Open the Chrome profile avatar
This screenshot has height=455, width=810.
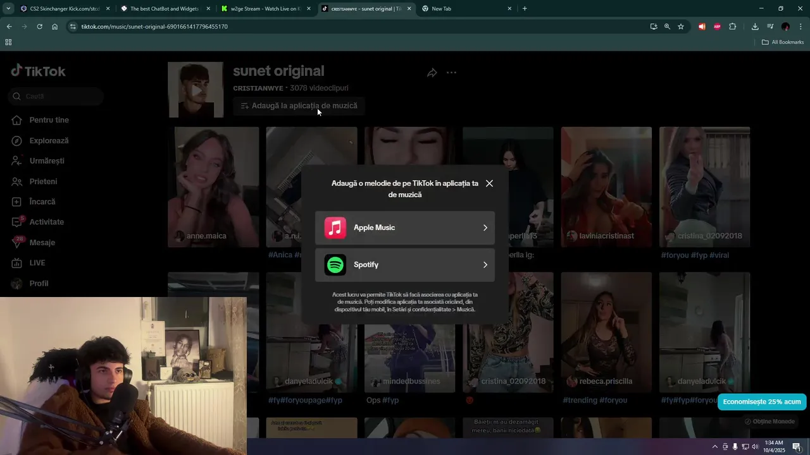coord(785,27)
